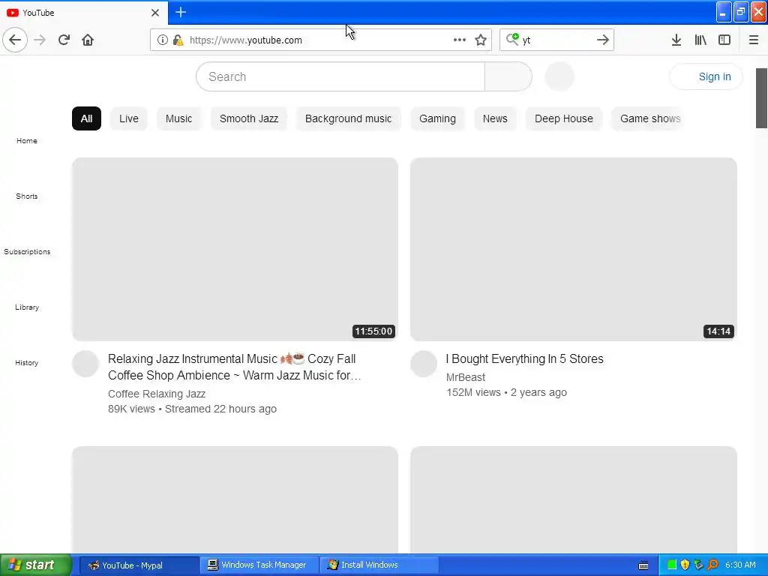The width and height of the screenshot is (768, 576).
Task: Reload the page with the refresh icon
Action: (x=64, y=40)
